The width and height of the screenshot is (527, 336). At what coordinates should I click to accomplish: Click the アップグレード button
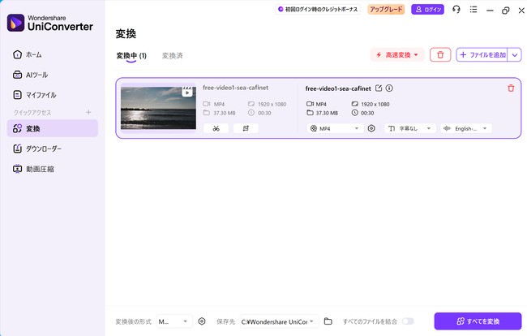386,10
